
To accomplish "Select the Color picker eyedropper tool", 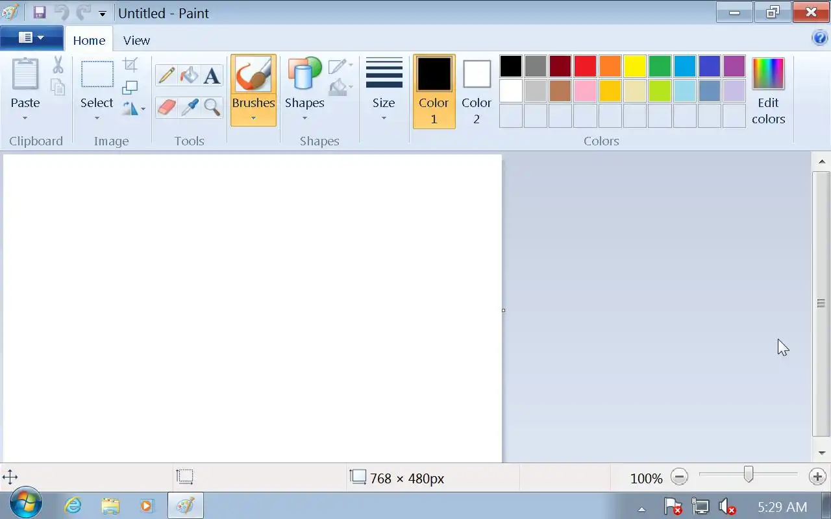I will pos(189,107).
